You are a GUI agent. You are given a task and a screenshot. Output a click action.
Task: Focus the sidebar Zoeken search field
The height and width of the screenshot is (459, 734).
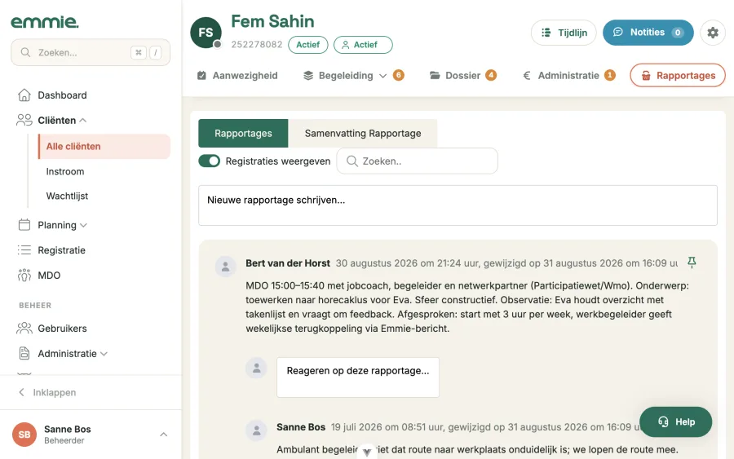(x=91, y=52)
